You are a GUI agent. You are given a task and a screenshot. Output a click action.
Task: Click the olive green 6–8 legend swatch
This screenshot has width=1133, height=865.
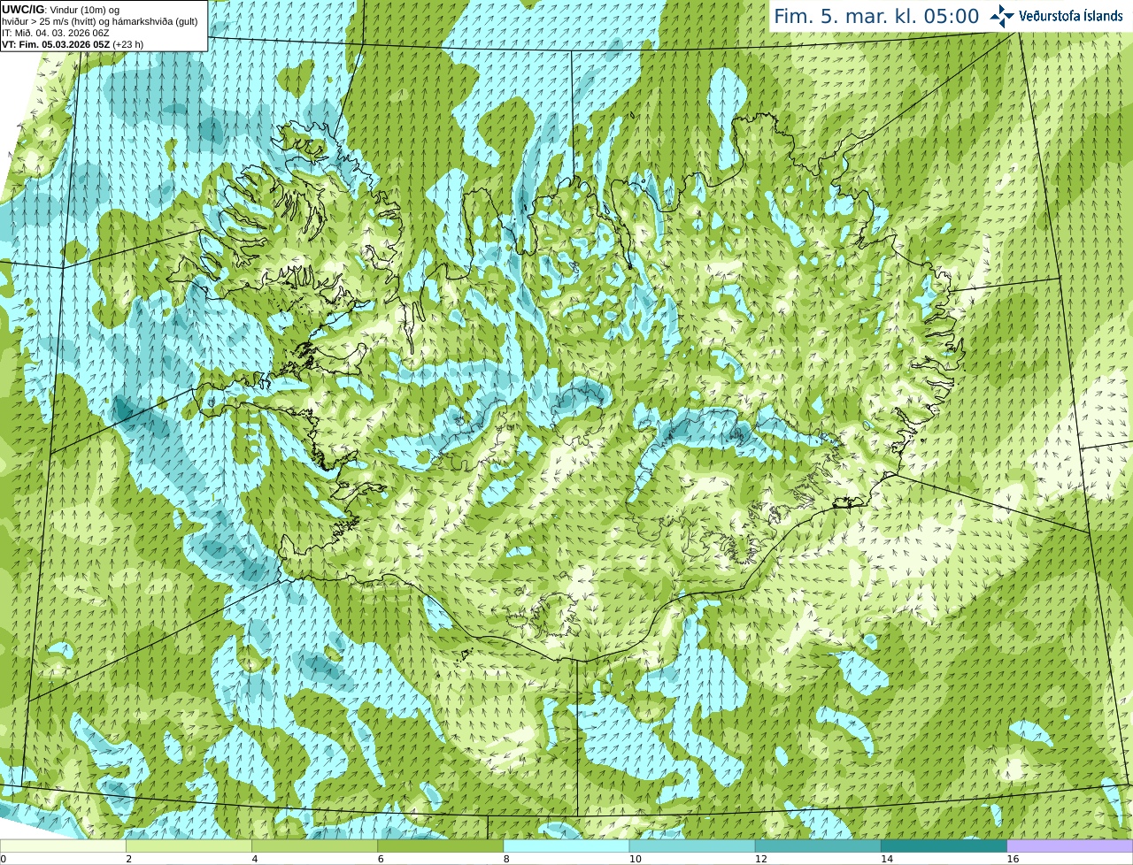pos(441,846)
